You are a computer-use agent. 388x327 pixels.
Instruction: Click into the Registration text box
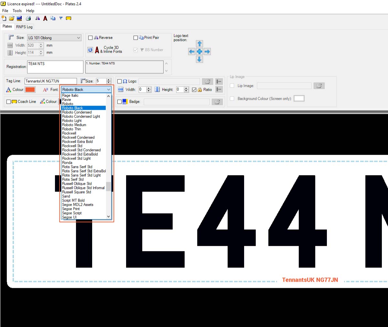[55, 67]
